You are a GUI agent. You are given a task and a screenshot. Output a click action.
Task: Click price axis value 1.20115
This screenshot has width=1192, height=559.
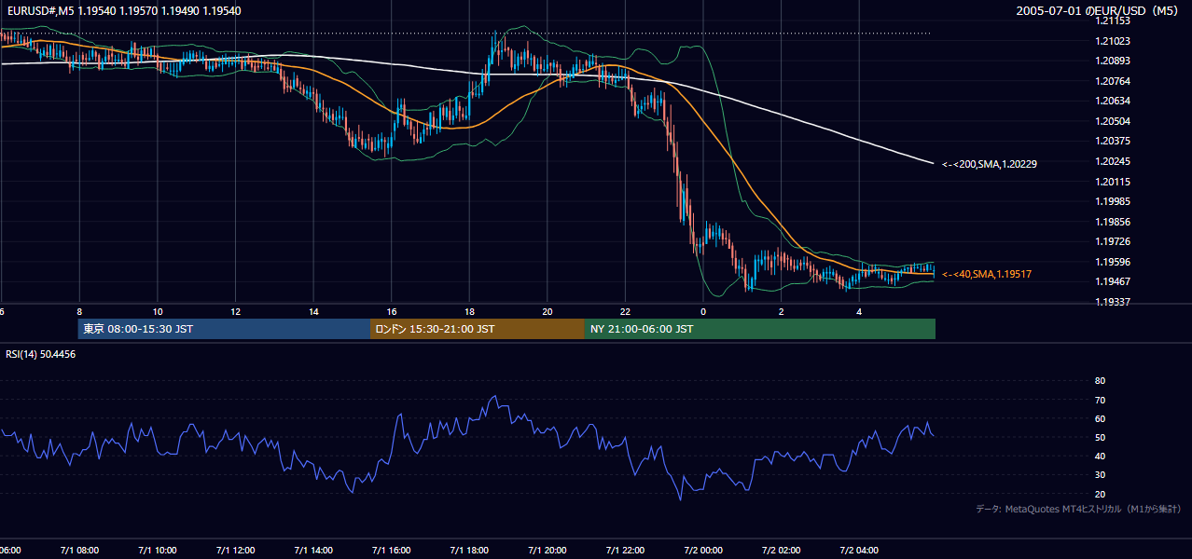pyautogui.click(x=1113, y=182)
